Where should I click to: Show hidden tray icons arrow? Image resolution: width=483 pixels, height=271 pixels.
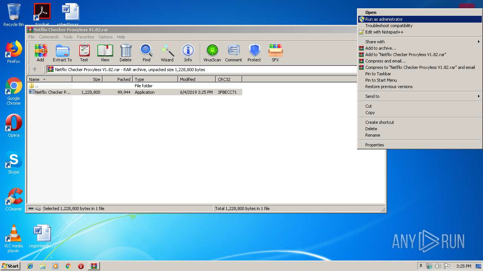tap(421, 266)
